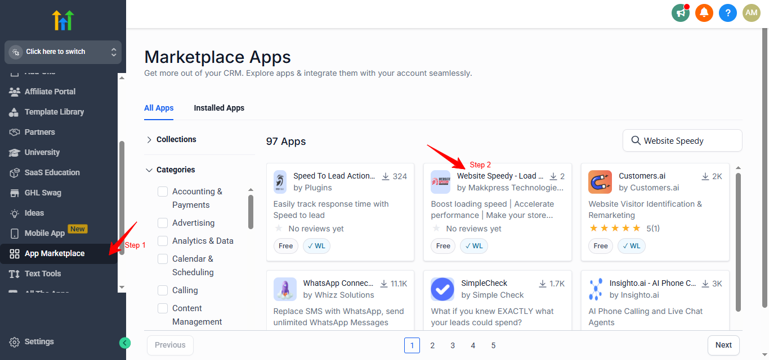Click the Insighto.ai app logo

click(x=596, y=289)
